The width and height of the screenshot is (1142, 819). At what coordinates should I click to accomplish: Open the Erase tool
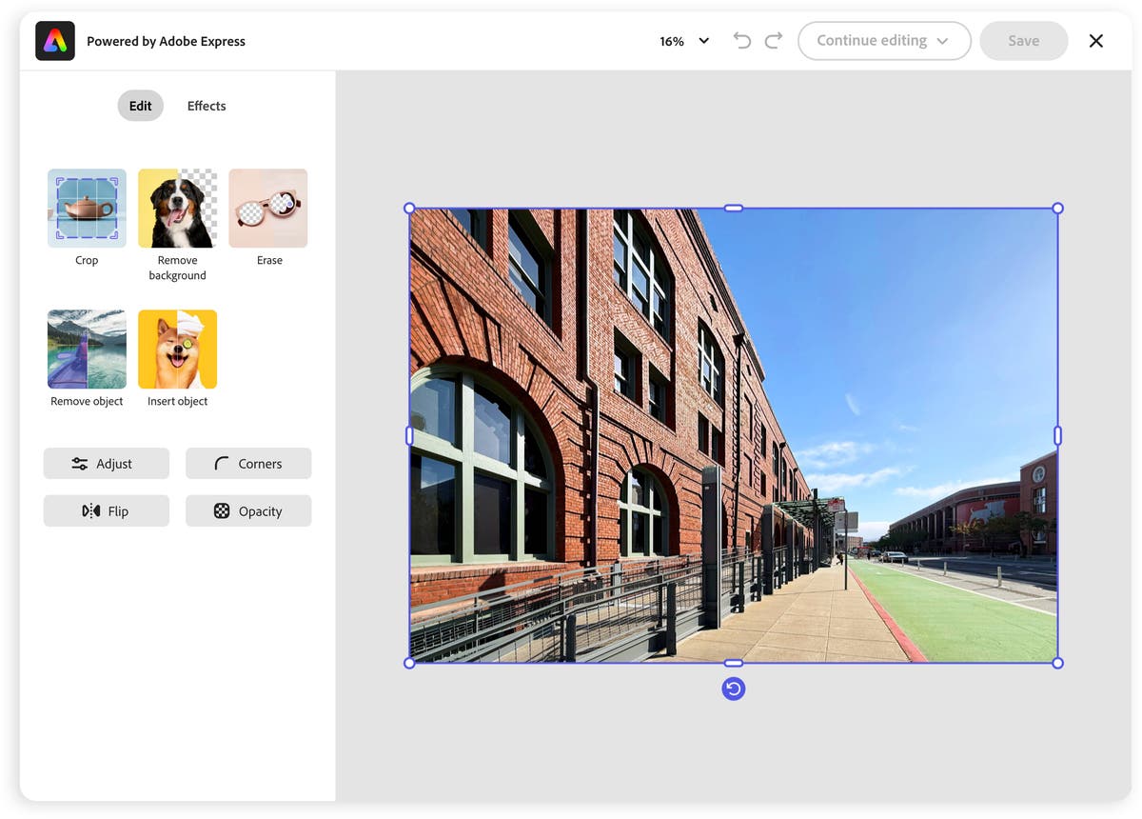click(268, 209)
